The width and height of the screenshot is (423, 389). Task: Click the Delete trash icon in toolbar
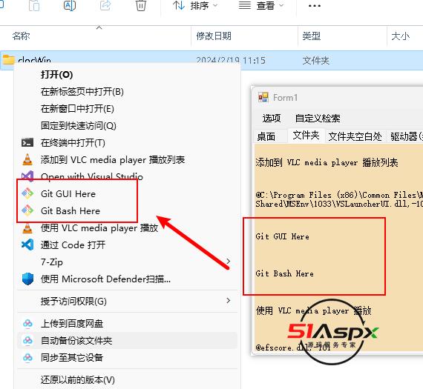(141, 5)
